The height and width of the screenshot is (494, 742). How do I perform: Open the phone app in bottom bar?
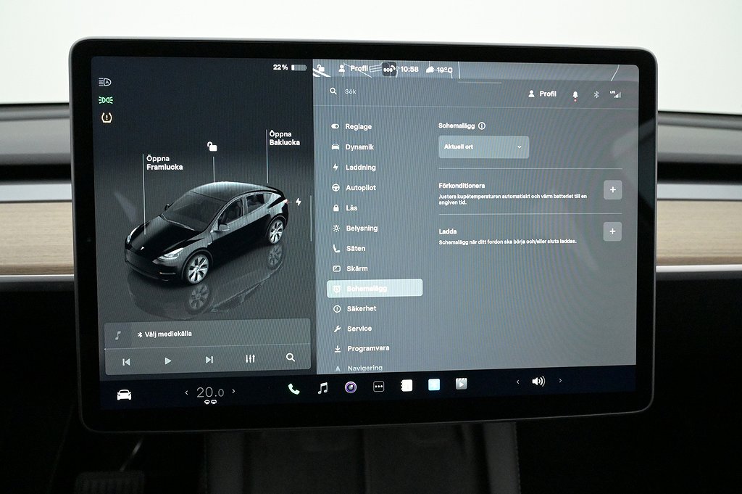click(293, 388)
